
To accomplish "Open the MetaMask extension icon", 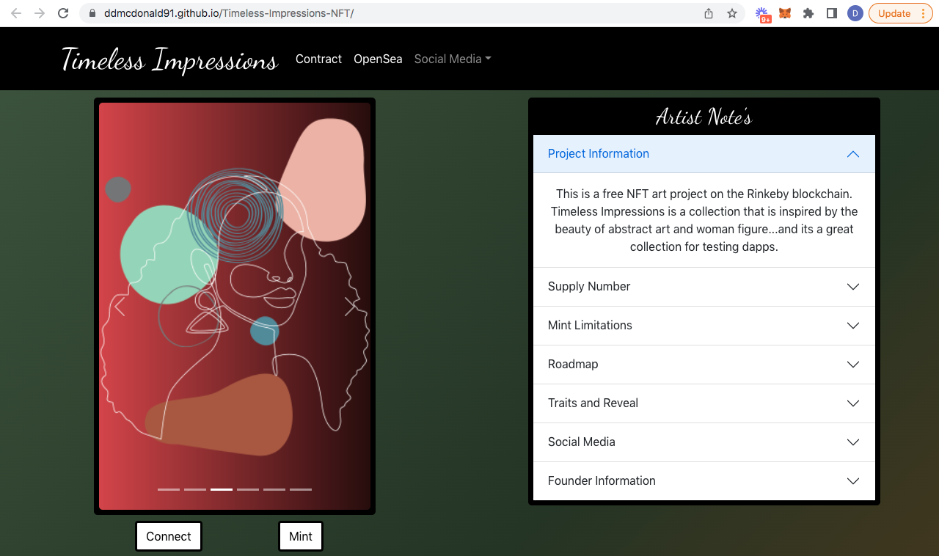I will coord(784,13).
